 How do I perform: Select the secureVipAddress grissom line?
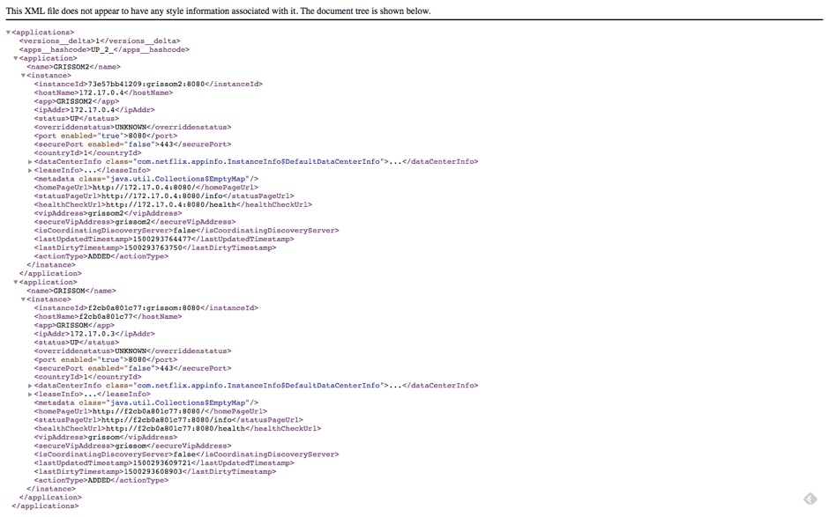[132, 446]
